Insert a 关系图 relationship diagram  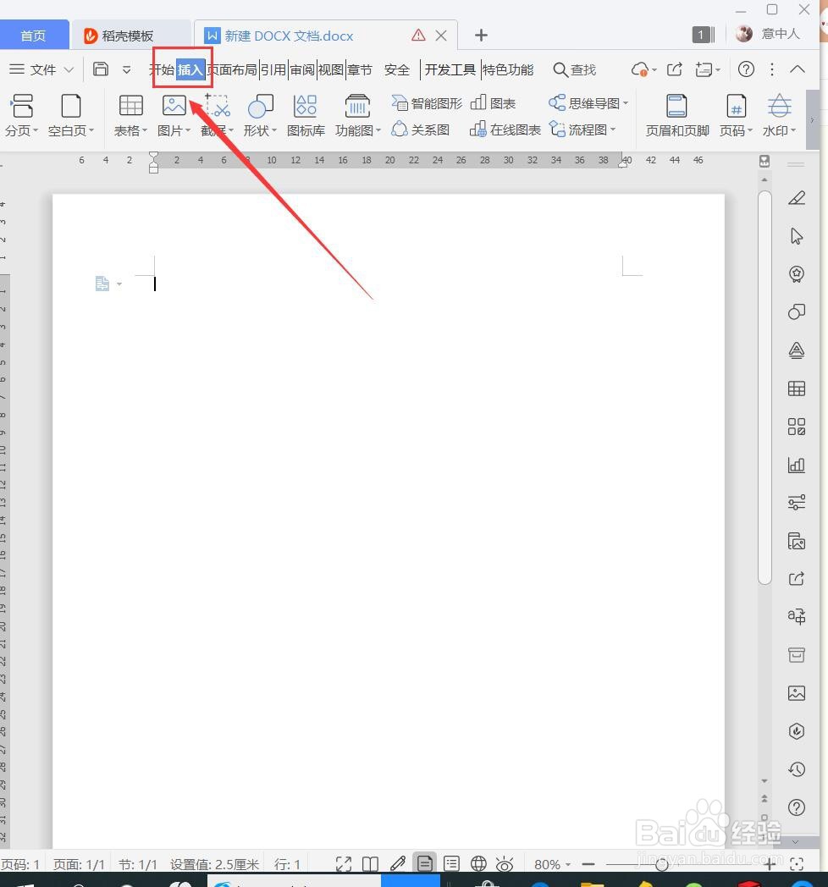point(421,129)
